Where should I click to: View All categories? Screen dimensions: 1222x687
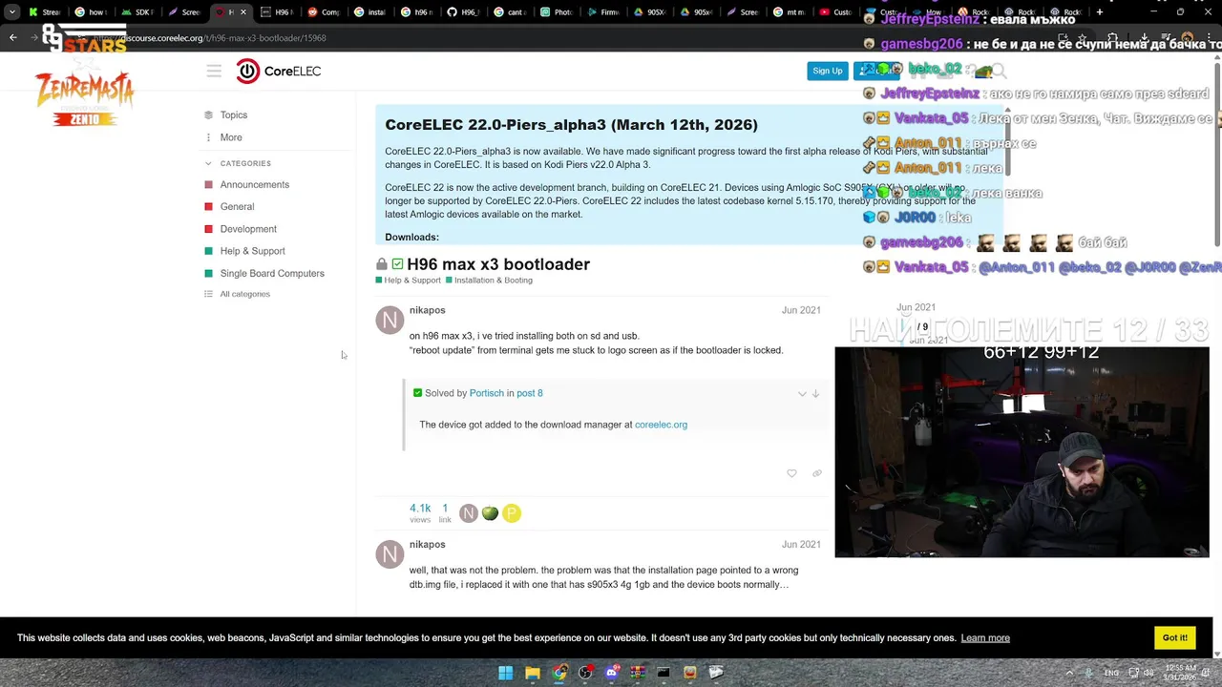(244, 294)
